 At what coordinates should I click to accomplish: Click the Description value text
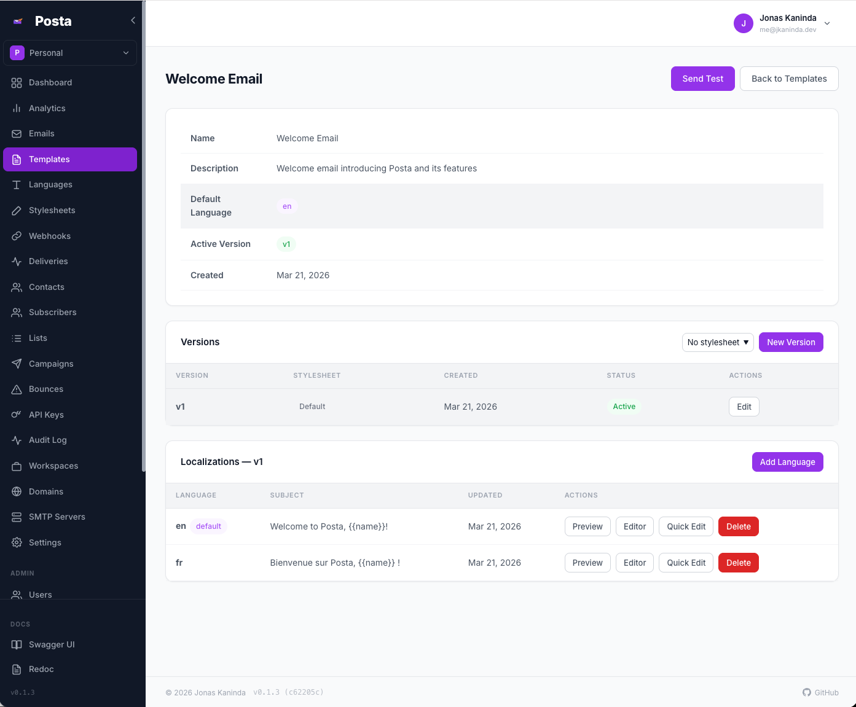377,168
